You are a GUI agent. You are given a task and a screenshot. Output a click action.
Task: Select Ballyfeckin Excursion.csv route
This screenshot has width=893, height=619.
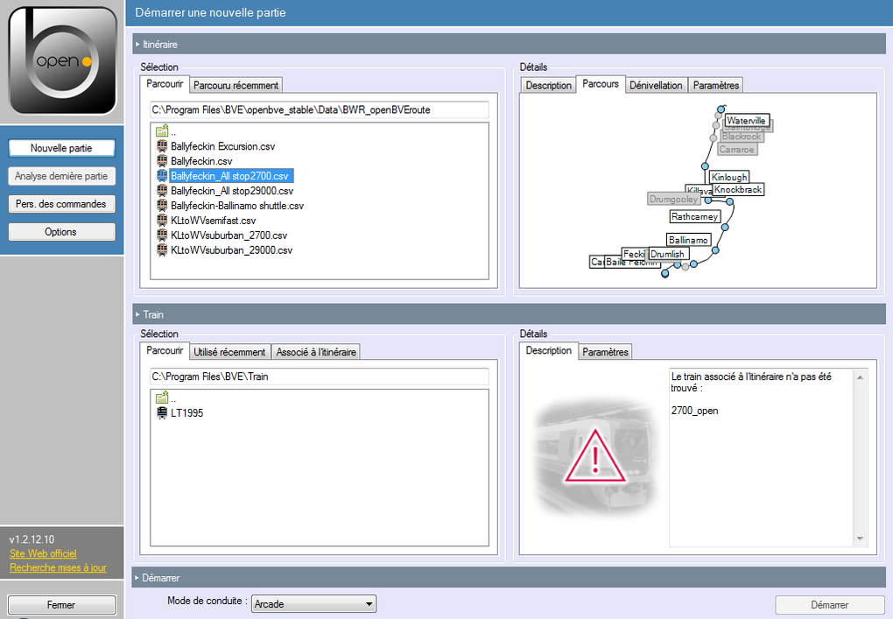222,146
